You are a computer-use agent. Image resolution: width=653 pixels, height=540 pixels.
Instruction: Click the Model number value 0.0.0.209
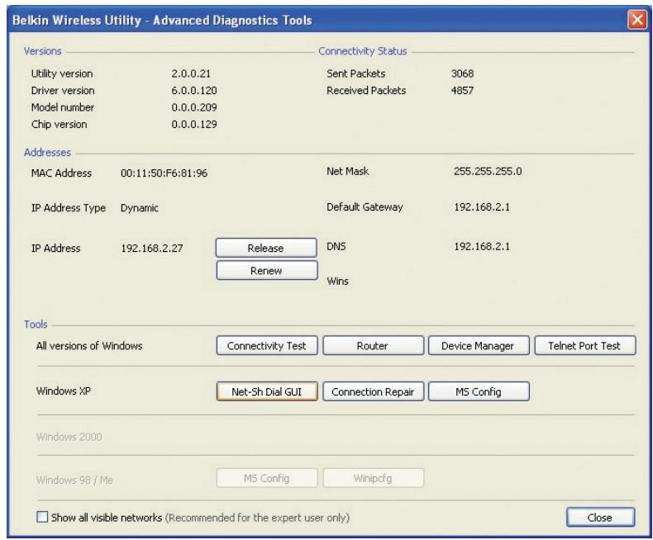click(x=194, y=107)
